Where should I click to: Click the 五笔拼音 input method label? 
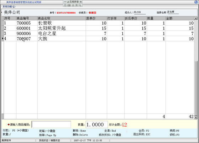click(74, 2)
